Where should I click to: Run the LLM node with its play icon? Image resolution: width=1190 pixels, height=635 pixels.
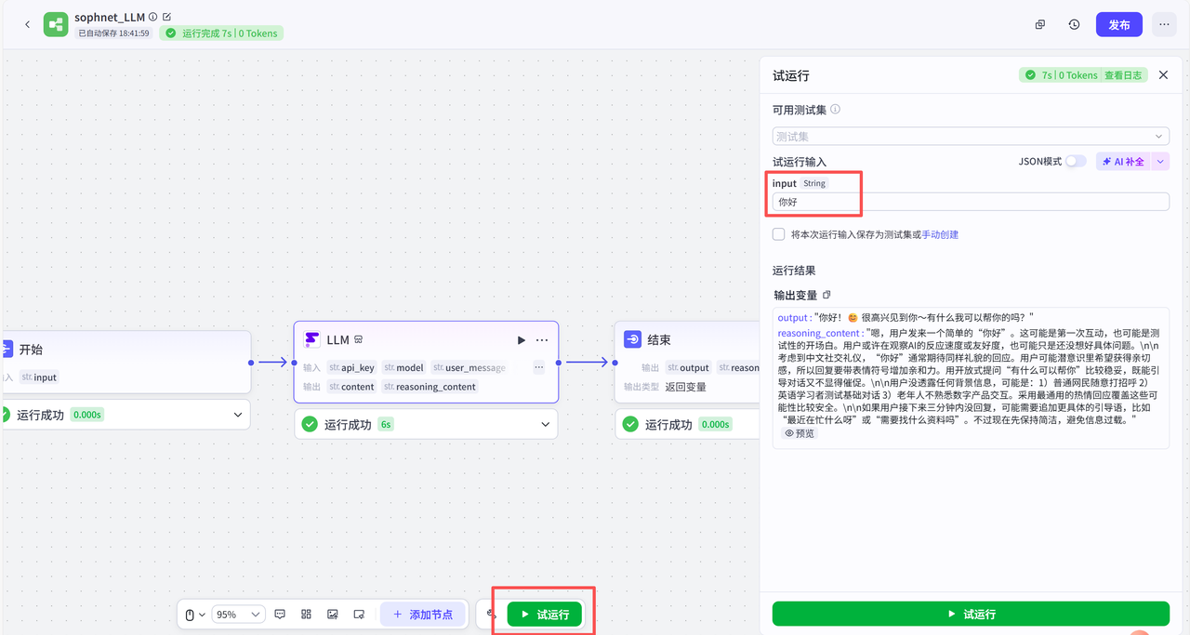tap(522, 340)
